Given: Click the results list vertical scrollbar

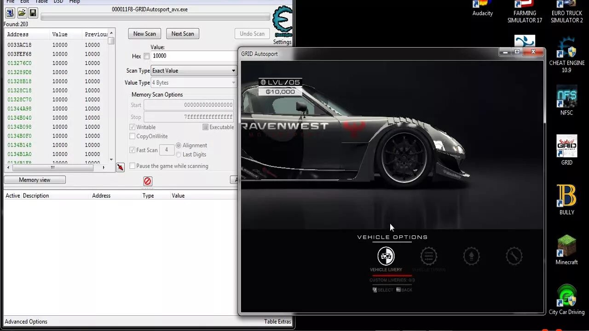Looking at the screenshot, I should [111, 96].
